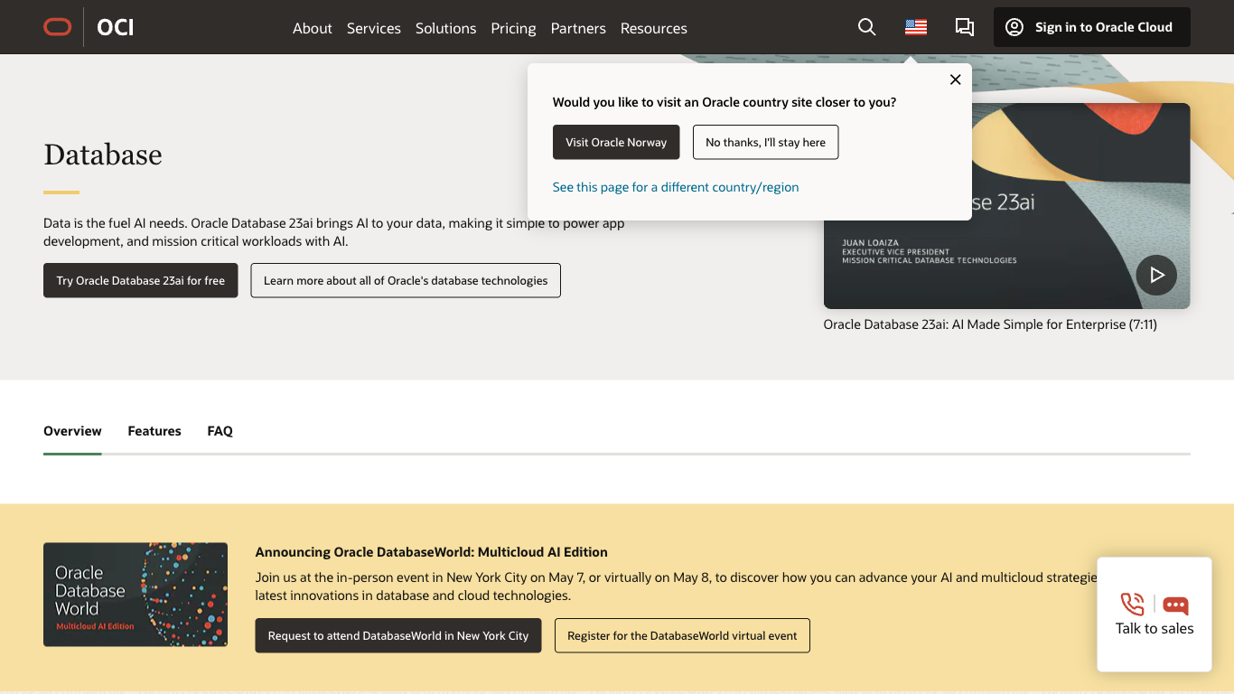This screenshot has height=694, width=1234.
Task: Click the Oracle Database World thumbnail
Action: 136,595
